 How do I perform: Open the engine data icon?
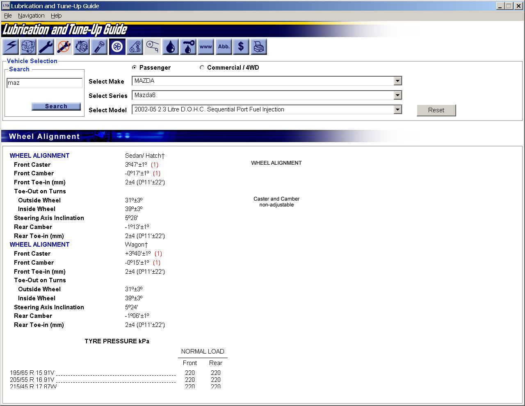[28, 47]
